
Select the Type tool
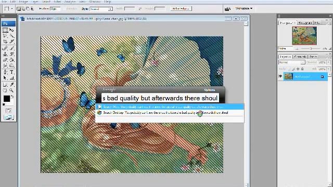coord(11,72)
